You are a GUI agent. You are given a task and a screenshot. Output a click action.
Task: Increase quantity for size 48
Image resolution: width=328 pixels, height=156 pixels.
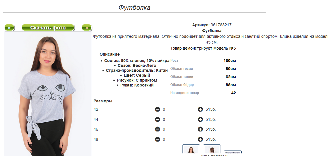[200, 139]
